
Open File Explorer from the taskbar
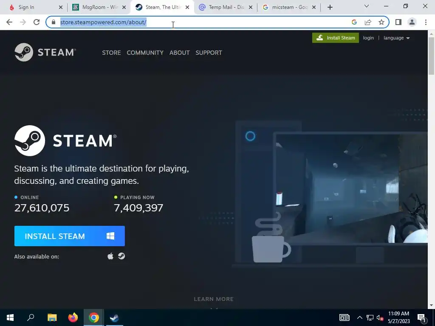pos(52,318)
